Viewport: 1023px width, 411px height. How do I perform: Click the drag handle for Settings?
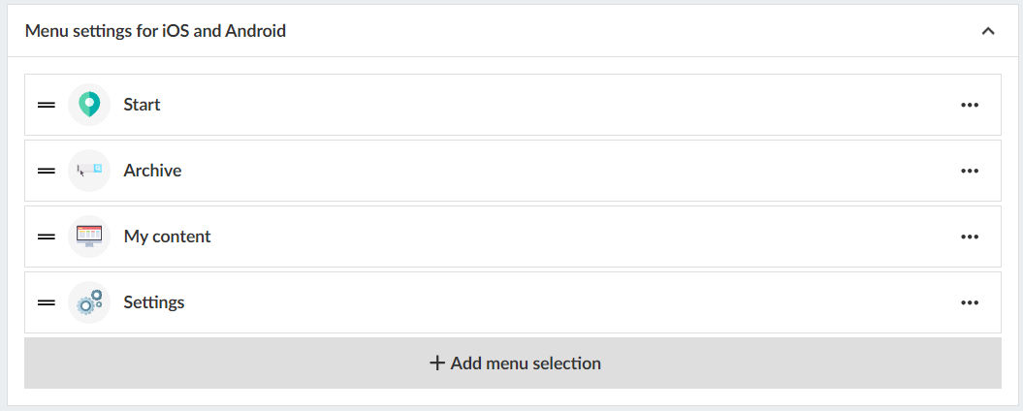pyautogui.click(x=46, y=302)
